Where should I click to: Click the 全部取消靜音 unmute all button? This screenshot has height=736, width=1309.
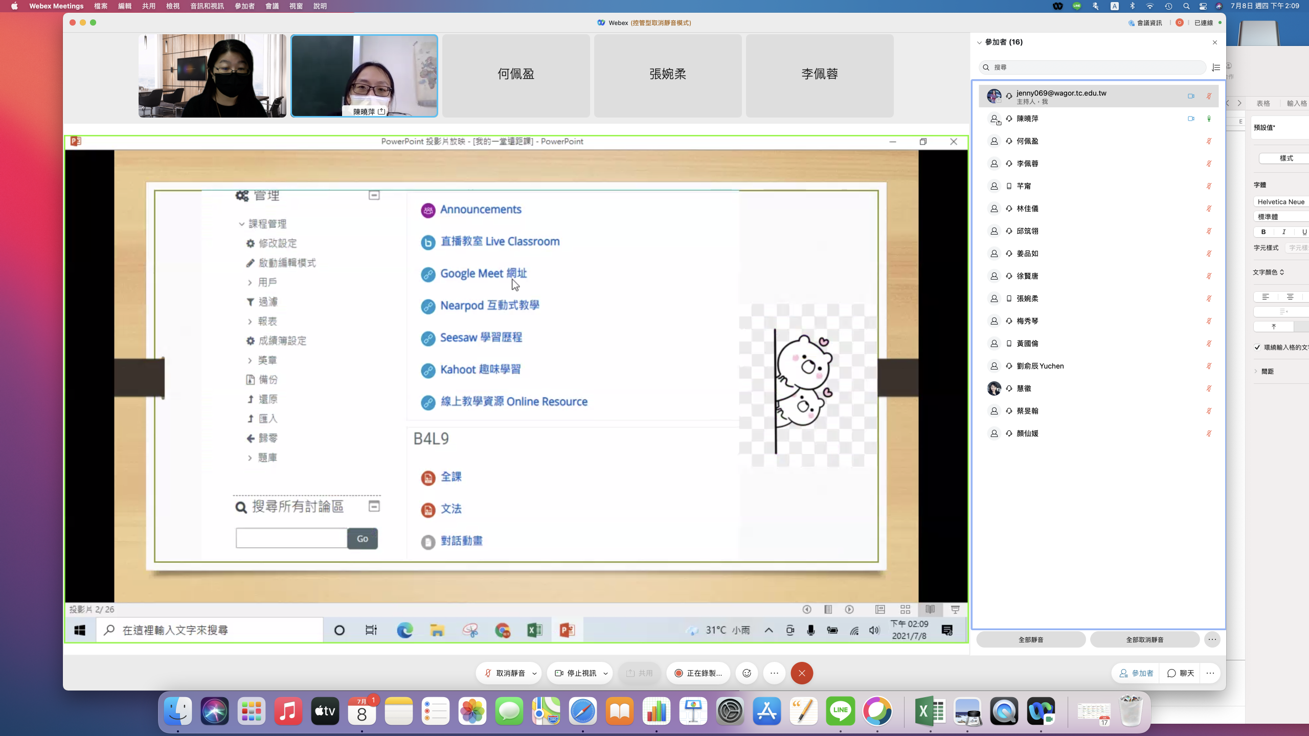[x=1144, y=639]
